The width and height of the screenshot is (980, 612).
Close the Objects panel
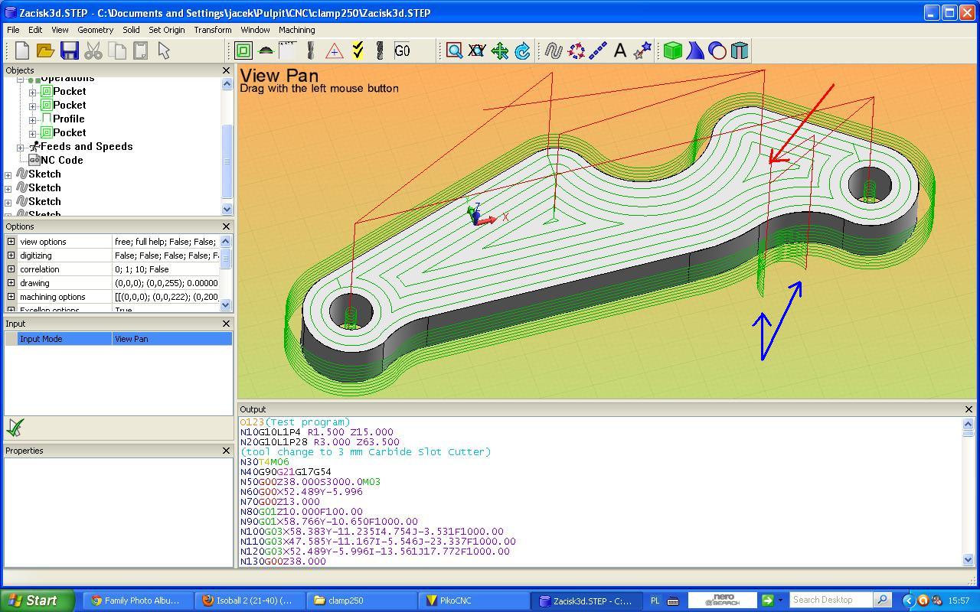tap(226, 70)
